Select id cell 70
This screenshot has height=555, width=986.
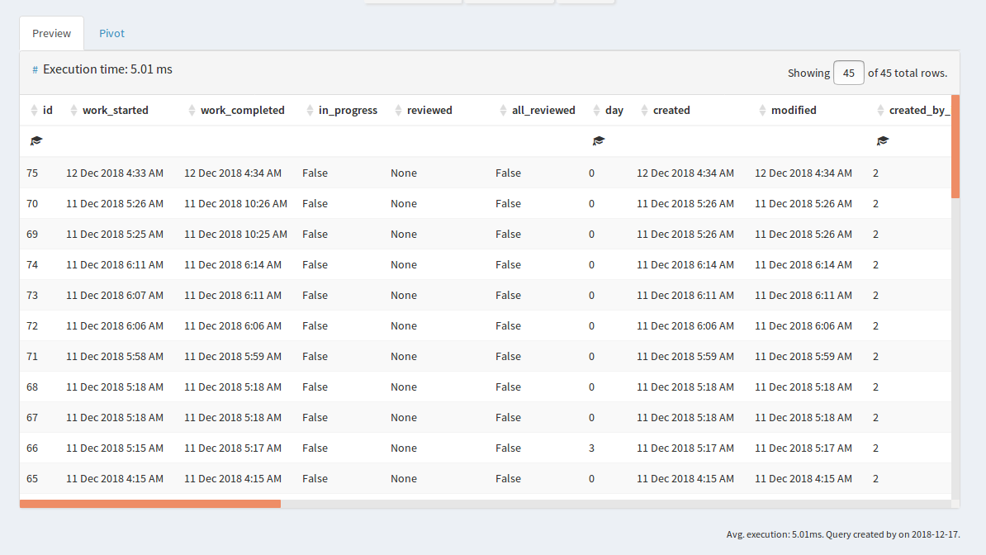[32, 204]
